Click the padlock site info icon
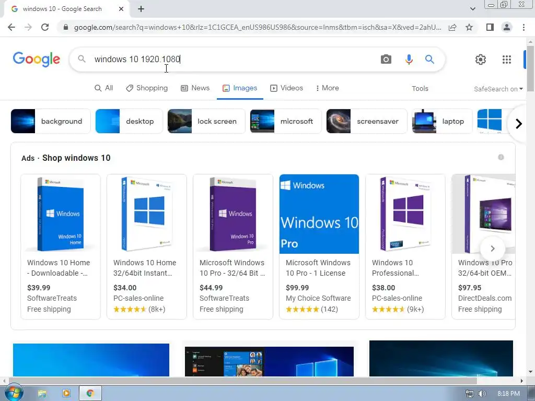Image resolution: width=535 pixels, height=401 pixels. point(66,27)
